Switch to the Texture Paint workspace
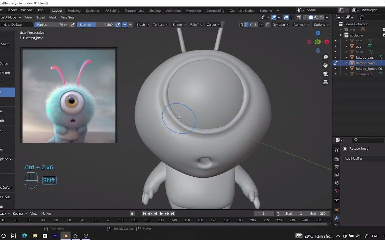385x240 pixels. tap(134, 10)
